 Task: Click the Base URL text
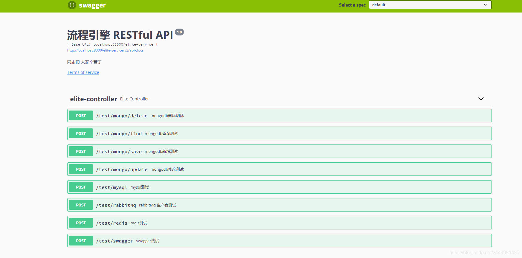(x=112, y=44)
